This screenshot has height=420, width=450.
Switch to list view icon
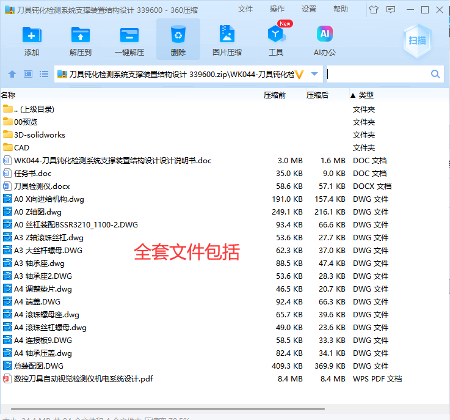(x=43, y=74)
